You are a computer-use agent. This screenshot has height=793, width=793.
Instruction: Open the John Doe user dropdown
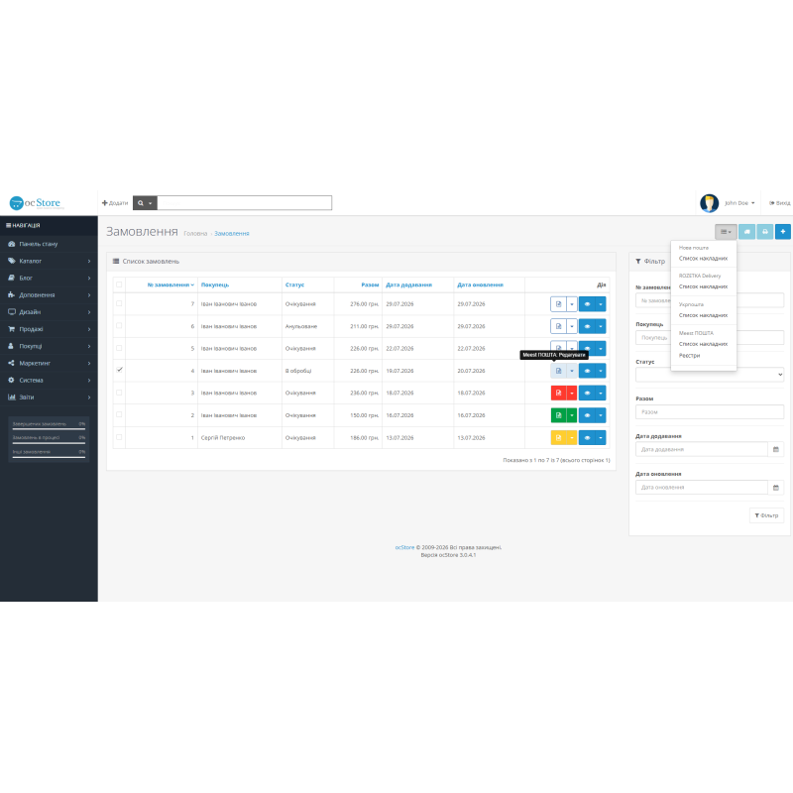[x=739, y=203]
